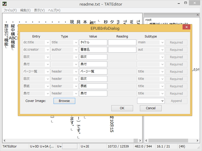Dismiss the dialog with Cancel

(x=150, y=108)
